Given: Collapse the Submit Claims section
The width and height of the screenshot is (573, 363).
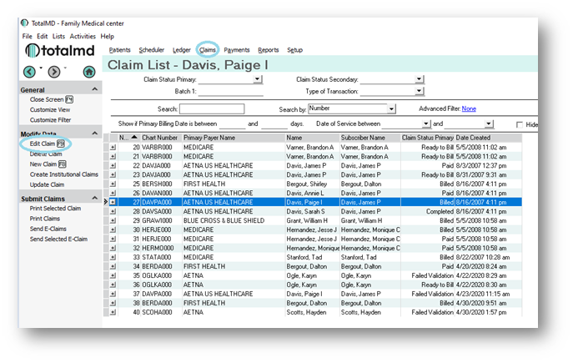Looking at the screenshot, I should (x=94, y=199).
